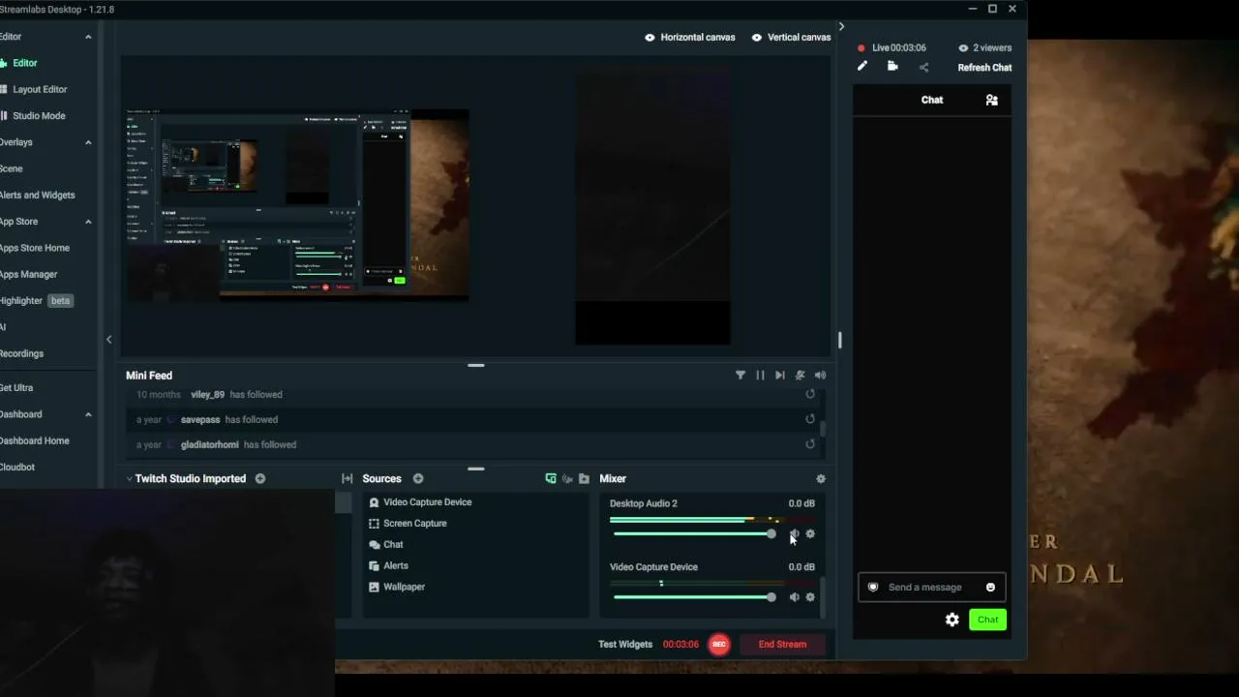Mute Video Capture Device in the Mixer
Screen dimensions: 1239x697
pyautogui.click(x=795, y=597)
